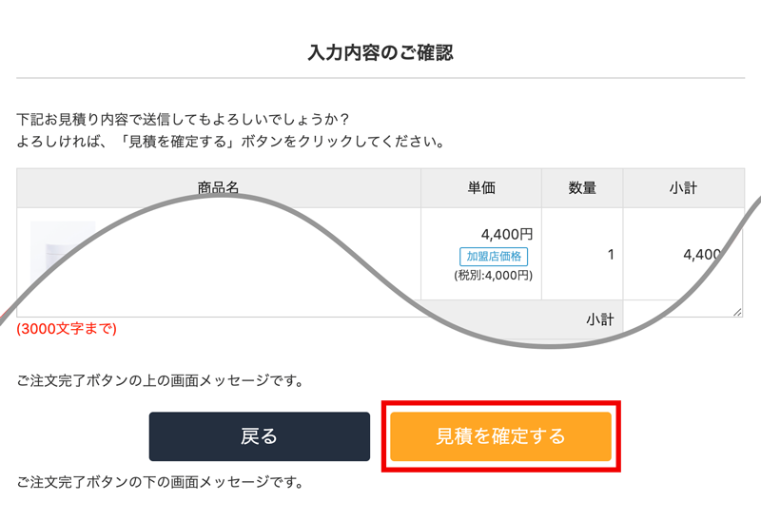Click the 下記お見積り内容 confirmation question text
The width and height of the screenshot is (761, 521).
click(184, 120)
